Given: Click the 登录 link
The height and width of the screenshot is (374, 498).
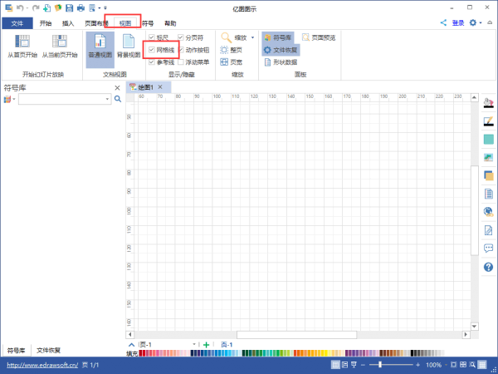Looking at the screenshot, I should [458, 23].
